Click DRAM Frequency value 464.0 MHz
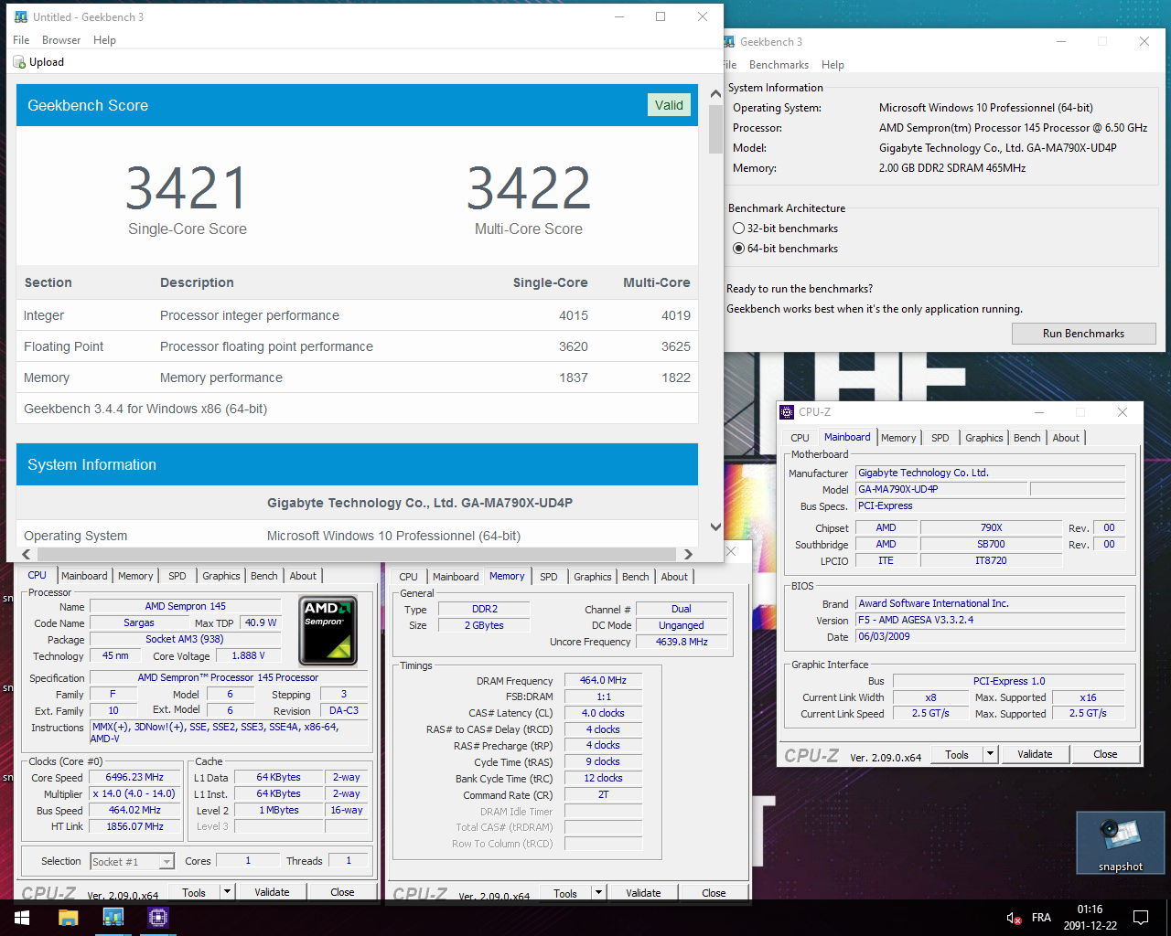This screenshot has width=1171, height=936. [603, 680]
